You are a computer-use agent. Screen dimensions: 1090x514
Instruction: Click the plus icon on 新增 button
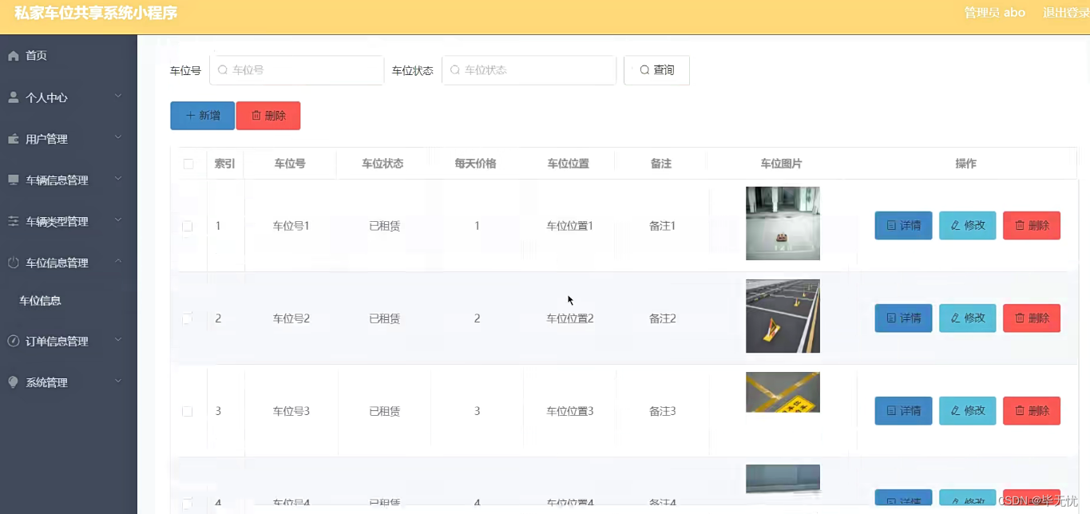(x=190, y=116)
